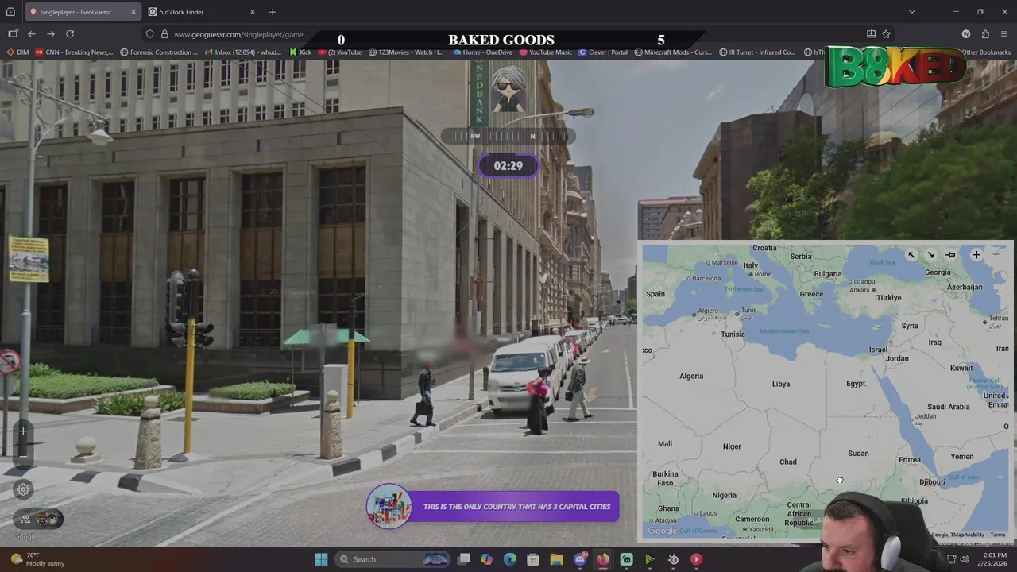This screenshot has width=1017, height=572.
Task: Enlarge the guess map with the up-left arrow
Action: click(911, 255)
